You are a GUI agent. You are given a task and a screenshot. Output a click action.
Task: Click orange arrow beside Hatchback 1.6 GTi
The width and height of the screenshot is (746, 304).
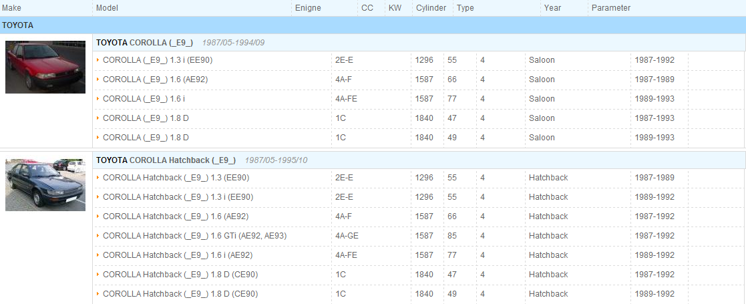(x=98, y=235)
